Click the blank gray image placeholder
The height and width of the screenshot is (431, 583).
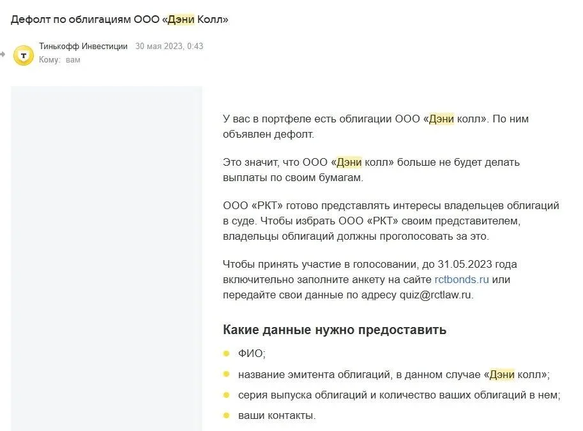click(x=107, y=258)
